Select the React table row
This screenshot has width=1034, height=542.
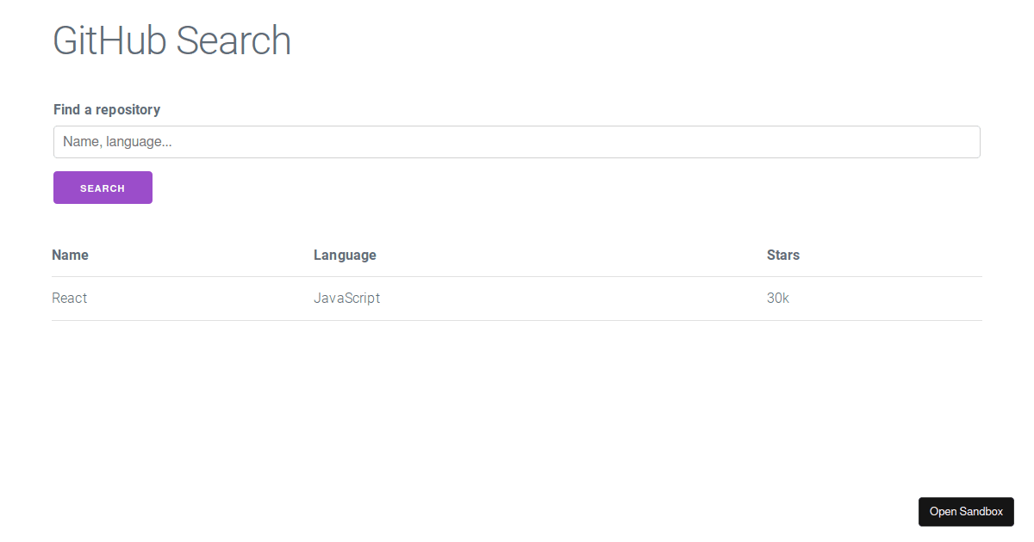(x=516, y=298)
